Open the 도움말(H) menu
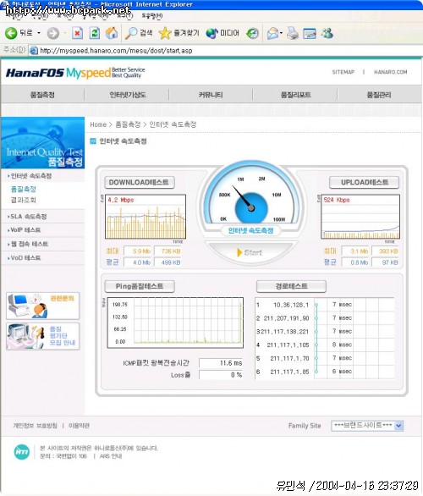423x496 pixels. [152, 15]
